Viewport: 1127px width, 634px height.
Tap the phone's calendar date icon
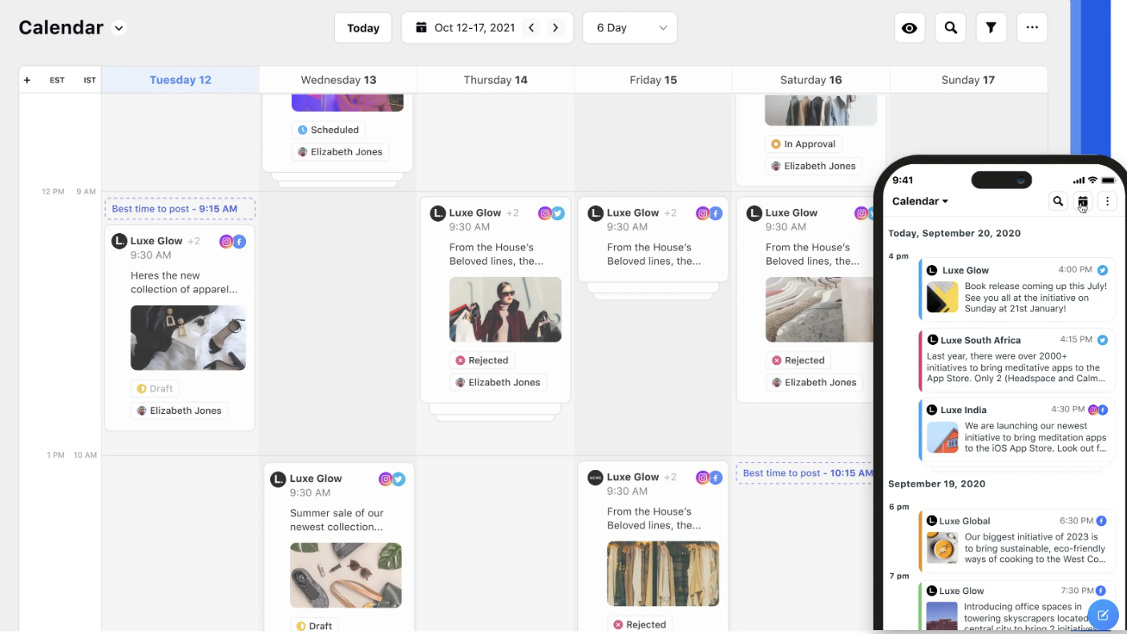point(1083,201)
